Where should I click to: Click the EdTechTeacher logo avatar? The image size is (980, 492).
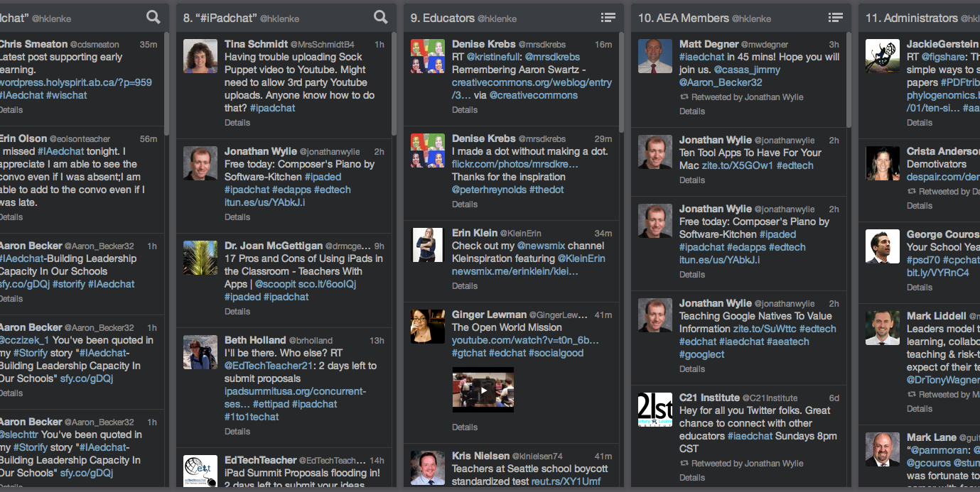pos(200,472)
